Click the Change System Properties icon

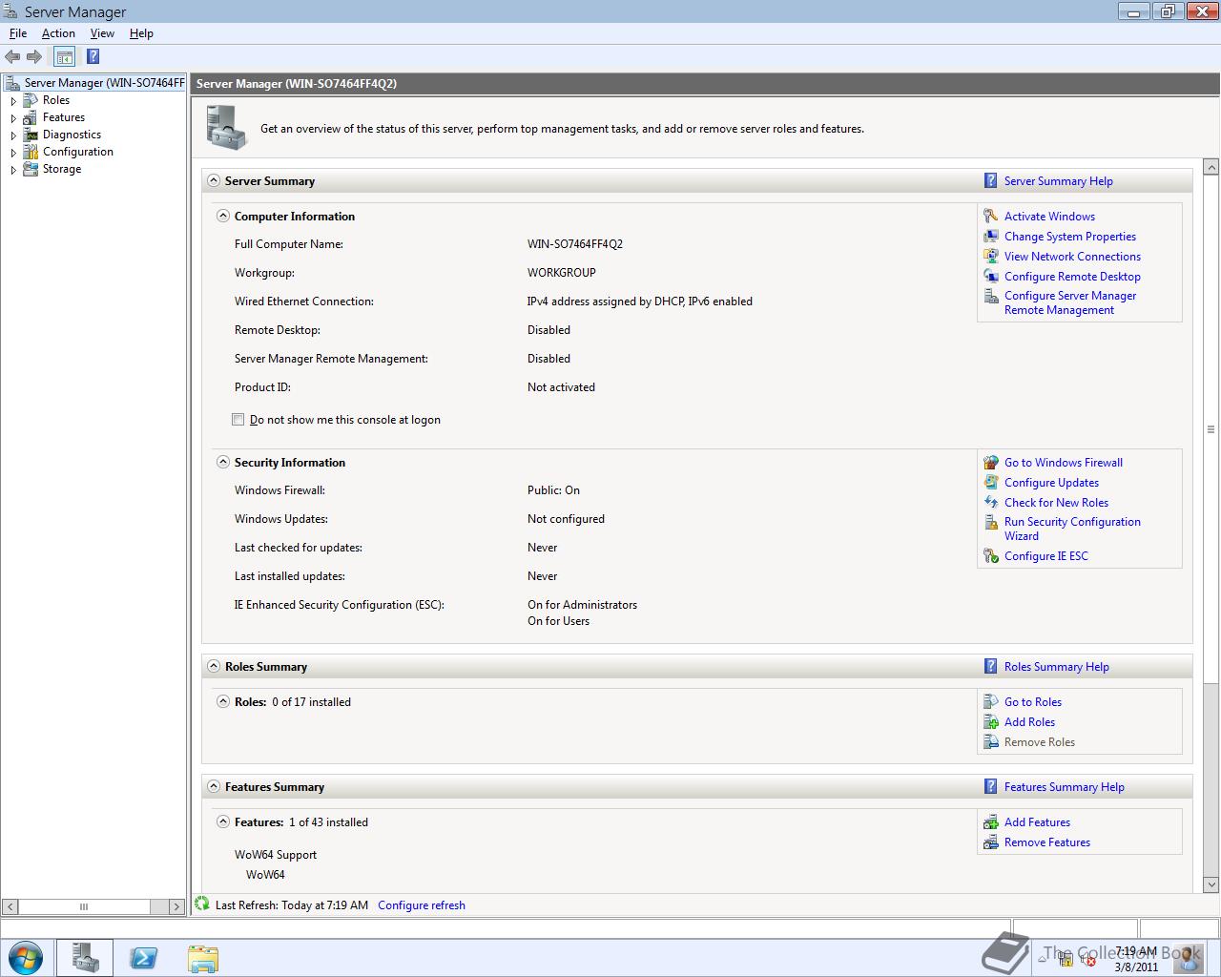point(991,237)
